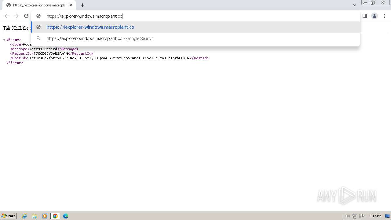Open File Explorer from the taskbar
The width and height of the screenshot is (391, 220).
[35, 216]
